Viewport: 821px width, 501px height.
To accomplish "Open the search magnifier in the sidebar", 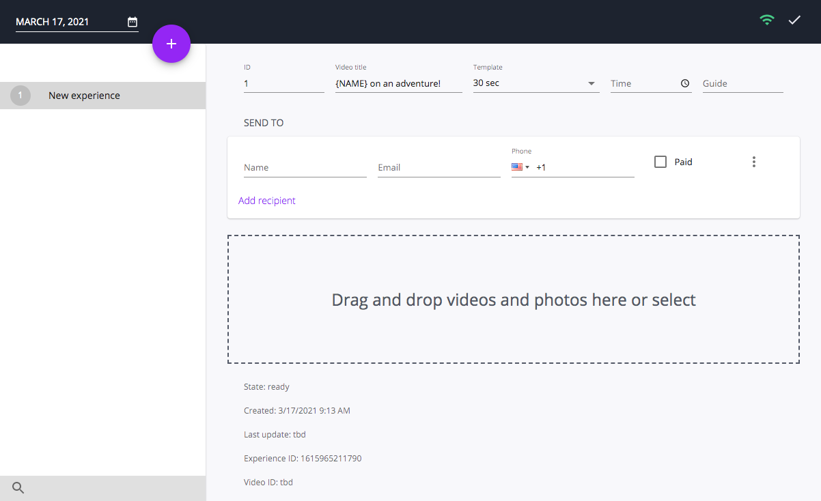I will pos(17,487).
